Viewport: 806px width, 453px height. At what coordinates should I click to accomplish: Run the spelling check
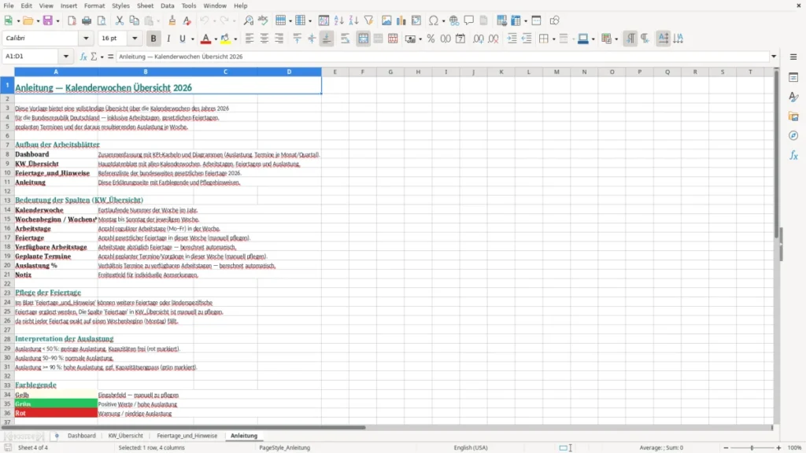tap(263, 20)
